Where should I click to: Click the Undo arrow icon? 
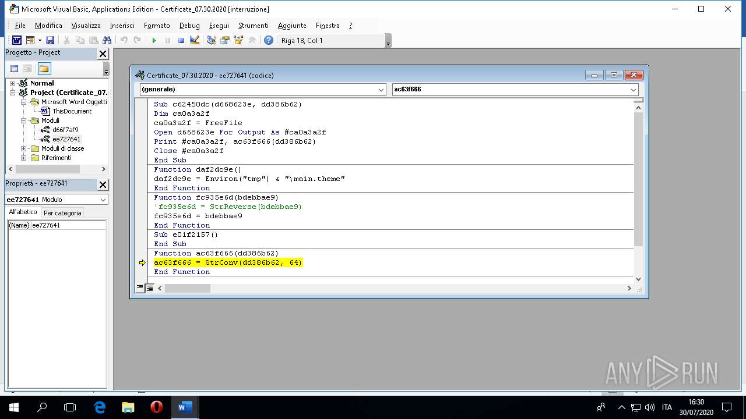coord(124,40)
